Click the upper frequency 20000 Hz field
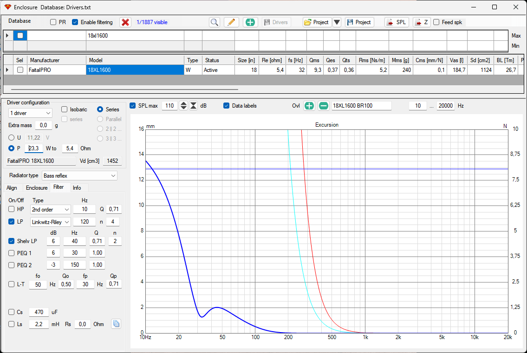The height and width of the screenshot is (353, 527). pyautogui.click(x=446, y=106)
